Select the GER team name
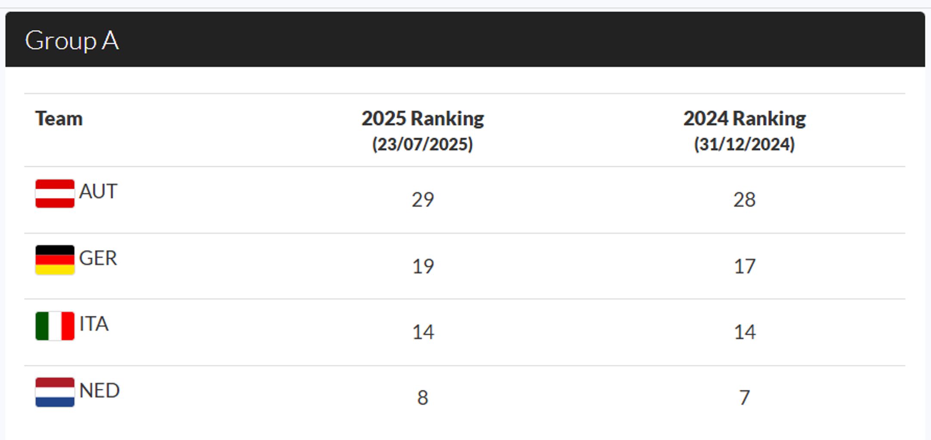The height and width of the screenshot is (440, 931). coord(98,258)
